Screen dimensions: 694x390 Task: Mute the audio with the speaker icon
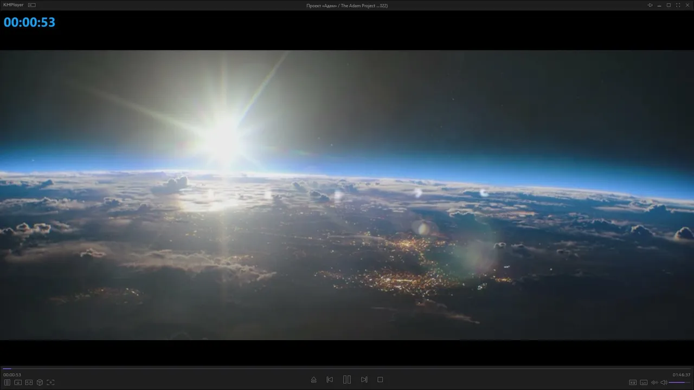point(664,382)
